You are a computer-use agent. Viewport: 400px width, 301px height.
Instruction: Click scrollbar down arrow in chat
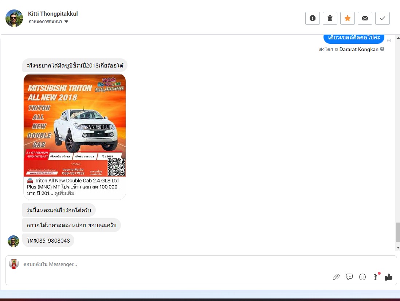[398, 248]
